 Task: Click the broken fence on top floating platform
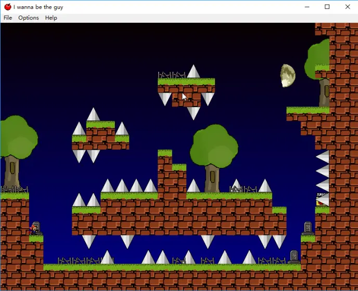tap(172, 75)
